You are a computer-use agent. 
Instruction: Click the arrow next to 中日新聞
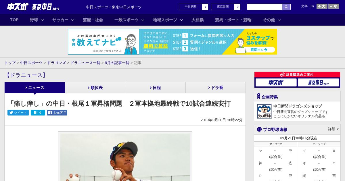point(205,7)
